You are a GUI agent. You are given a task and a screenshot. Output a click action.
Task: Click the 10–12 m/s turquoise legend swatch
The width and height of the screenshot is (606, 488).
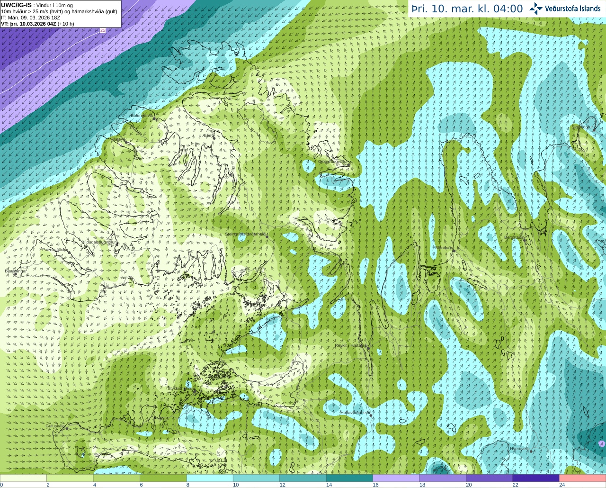click(x=257, y=478)
